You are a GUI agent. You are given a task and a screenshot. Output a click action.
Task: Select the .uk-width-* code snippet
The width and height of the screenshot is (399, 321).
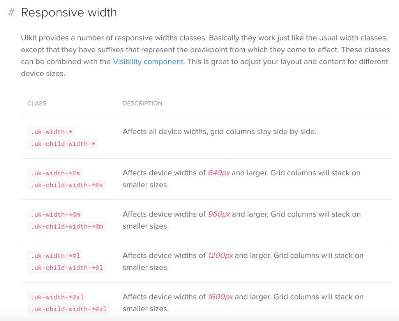pos(51,132)
